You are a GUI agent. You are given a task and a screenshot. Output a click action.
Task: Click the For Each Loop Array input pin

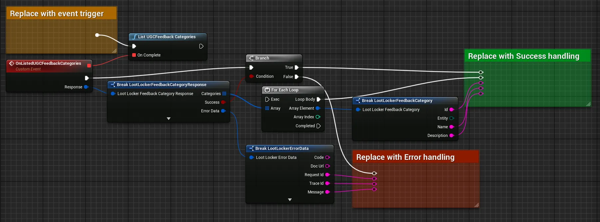click(x=267, y=108)
